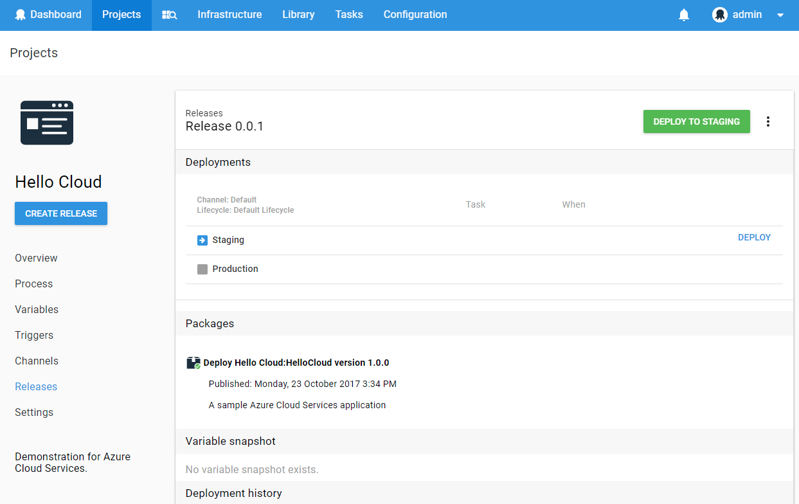Open the Variables sidebar link
This screenshot has width=799, height=504.
[x=37, y=310]
